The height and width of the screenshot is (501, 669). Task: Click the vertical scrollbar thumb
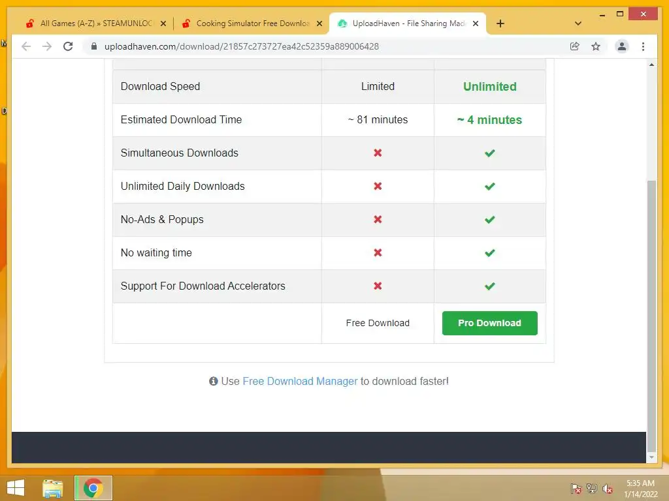click(x=651, y=316)
